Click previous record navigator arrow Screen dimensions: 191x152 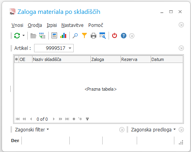(31, 119)
